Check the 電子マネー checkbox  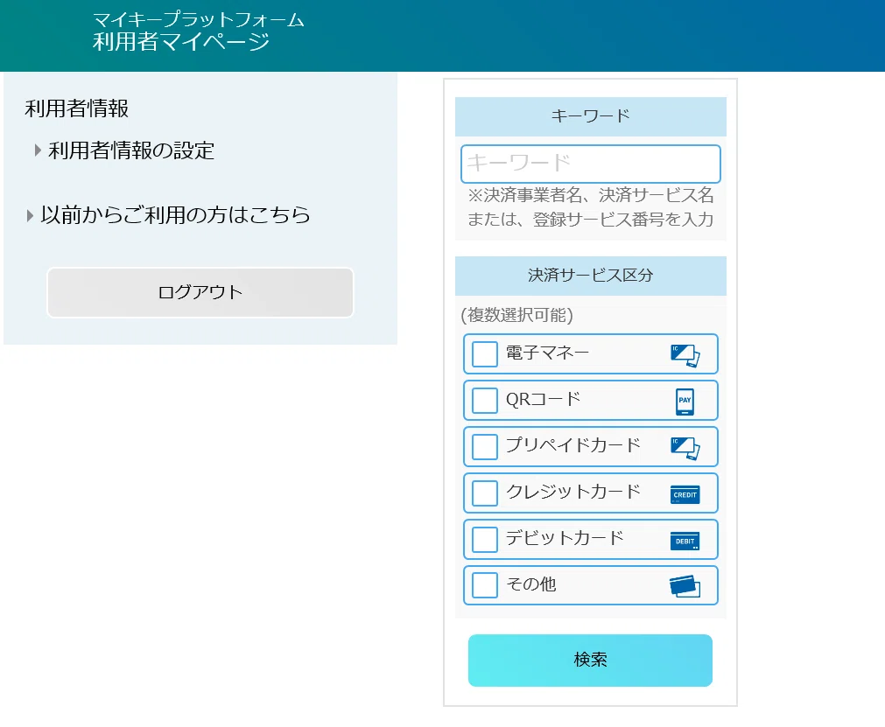coord(484,354)
